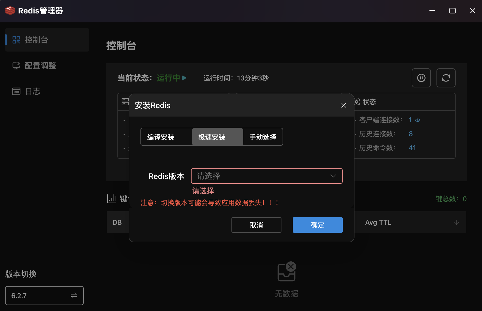This screenshot has width=482, height=311.
Task: Click the 状态 panel scan icon
Action: click(357, 102)
